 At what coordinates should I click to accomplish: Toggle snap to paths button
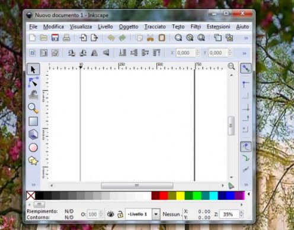pyautogui.click(x=246, y=158)
